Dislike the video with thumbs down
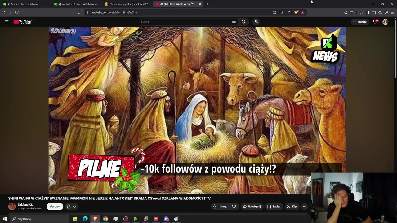Image resolution: width=397 pixels, height=223 pixels. point(234,207)
